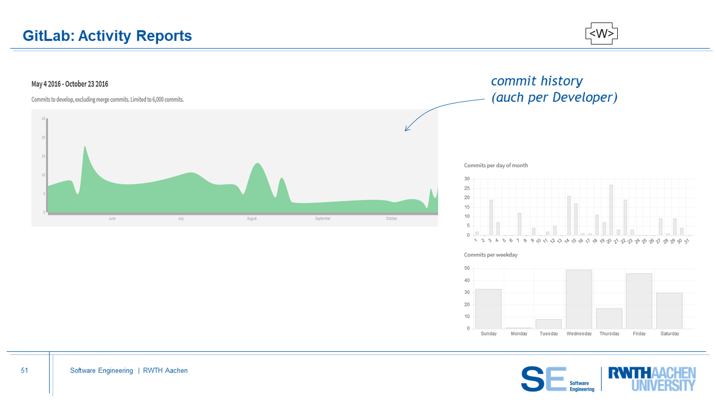Click the curved annotation arrow pointing at the chart

click(x=440, y=108)
